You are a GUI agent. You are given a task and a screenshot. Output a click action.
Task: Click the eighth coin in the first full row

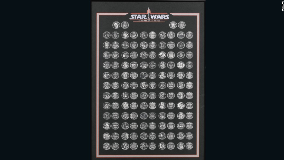coord(171,35)
